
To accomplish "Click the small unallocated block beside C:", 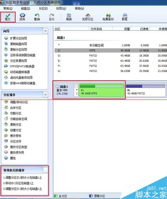I will (x=76, y=90).
